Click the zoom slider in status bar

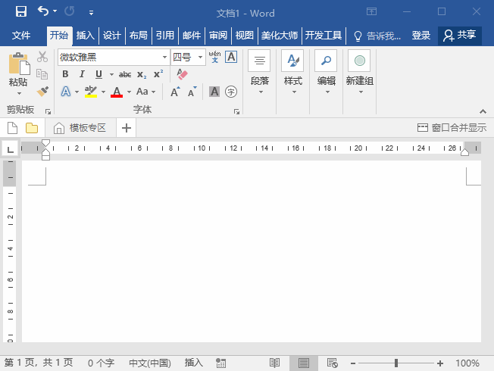pyautogui.click(x=396, y=363)
